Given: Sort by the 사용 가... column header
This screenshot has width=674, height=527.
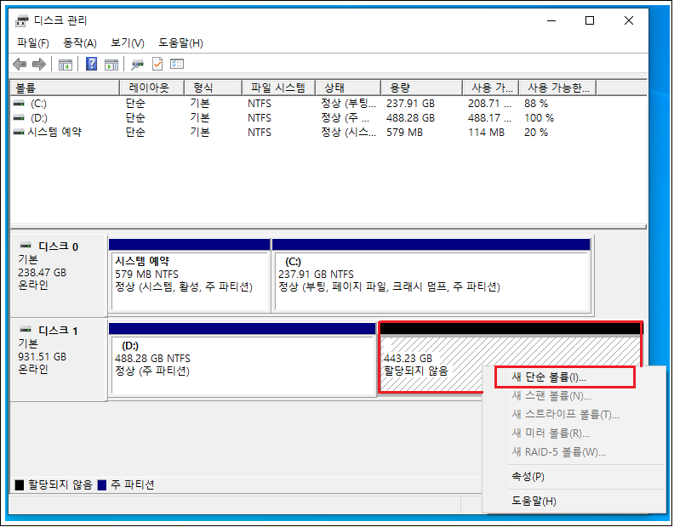Looking at the screenshot, I should (491, 88).
